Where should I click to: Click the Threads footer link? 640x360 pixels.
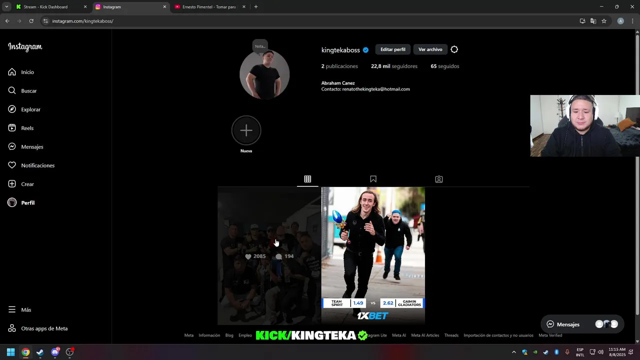point(451,335)
